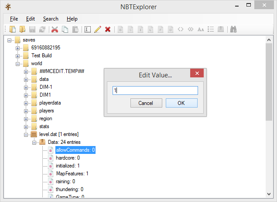Select the hardcore: 0 entry
The height and width of the screenshot is (202, 277).
point(68,158)
